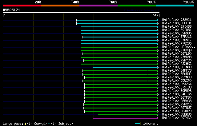Viewport: 197px width, 126px height.
Task: Click the white query sequence bar
Action: pyautogui.click(x=81, y=13)
